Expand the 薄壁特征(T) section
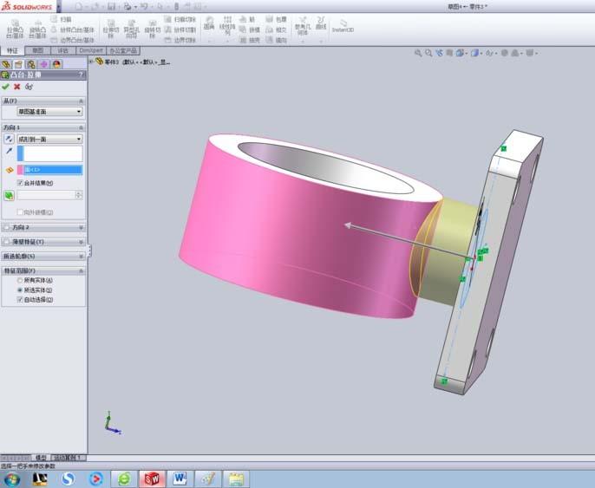 click(81, 242)
